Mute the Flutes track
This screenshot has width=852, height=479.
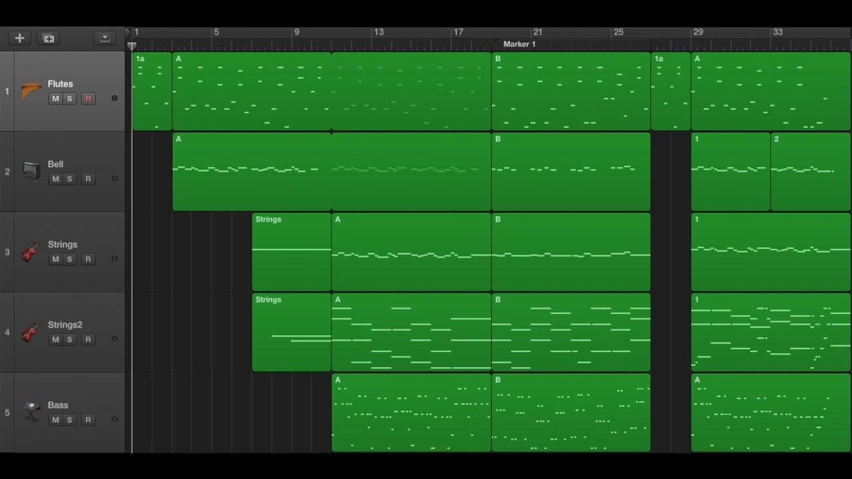coord(55,98)
